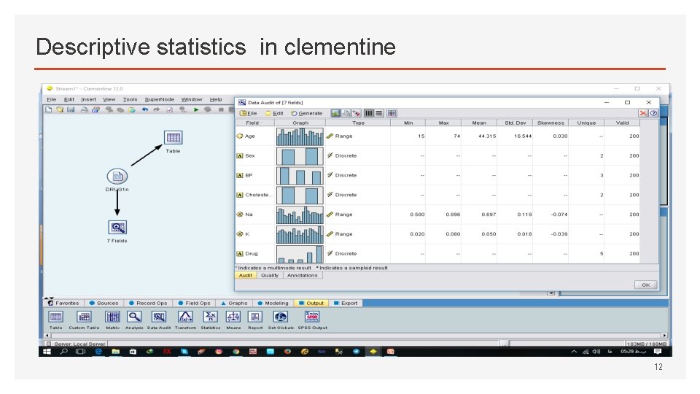Click the Age histogram thumbnail
The width and height of the screenshot is (700, 394).
click(x=300, y=136)
